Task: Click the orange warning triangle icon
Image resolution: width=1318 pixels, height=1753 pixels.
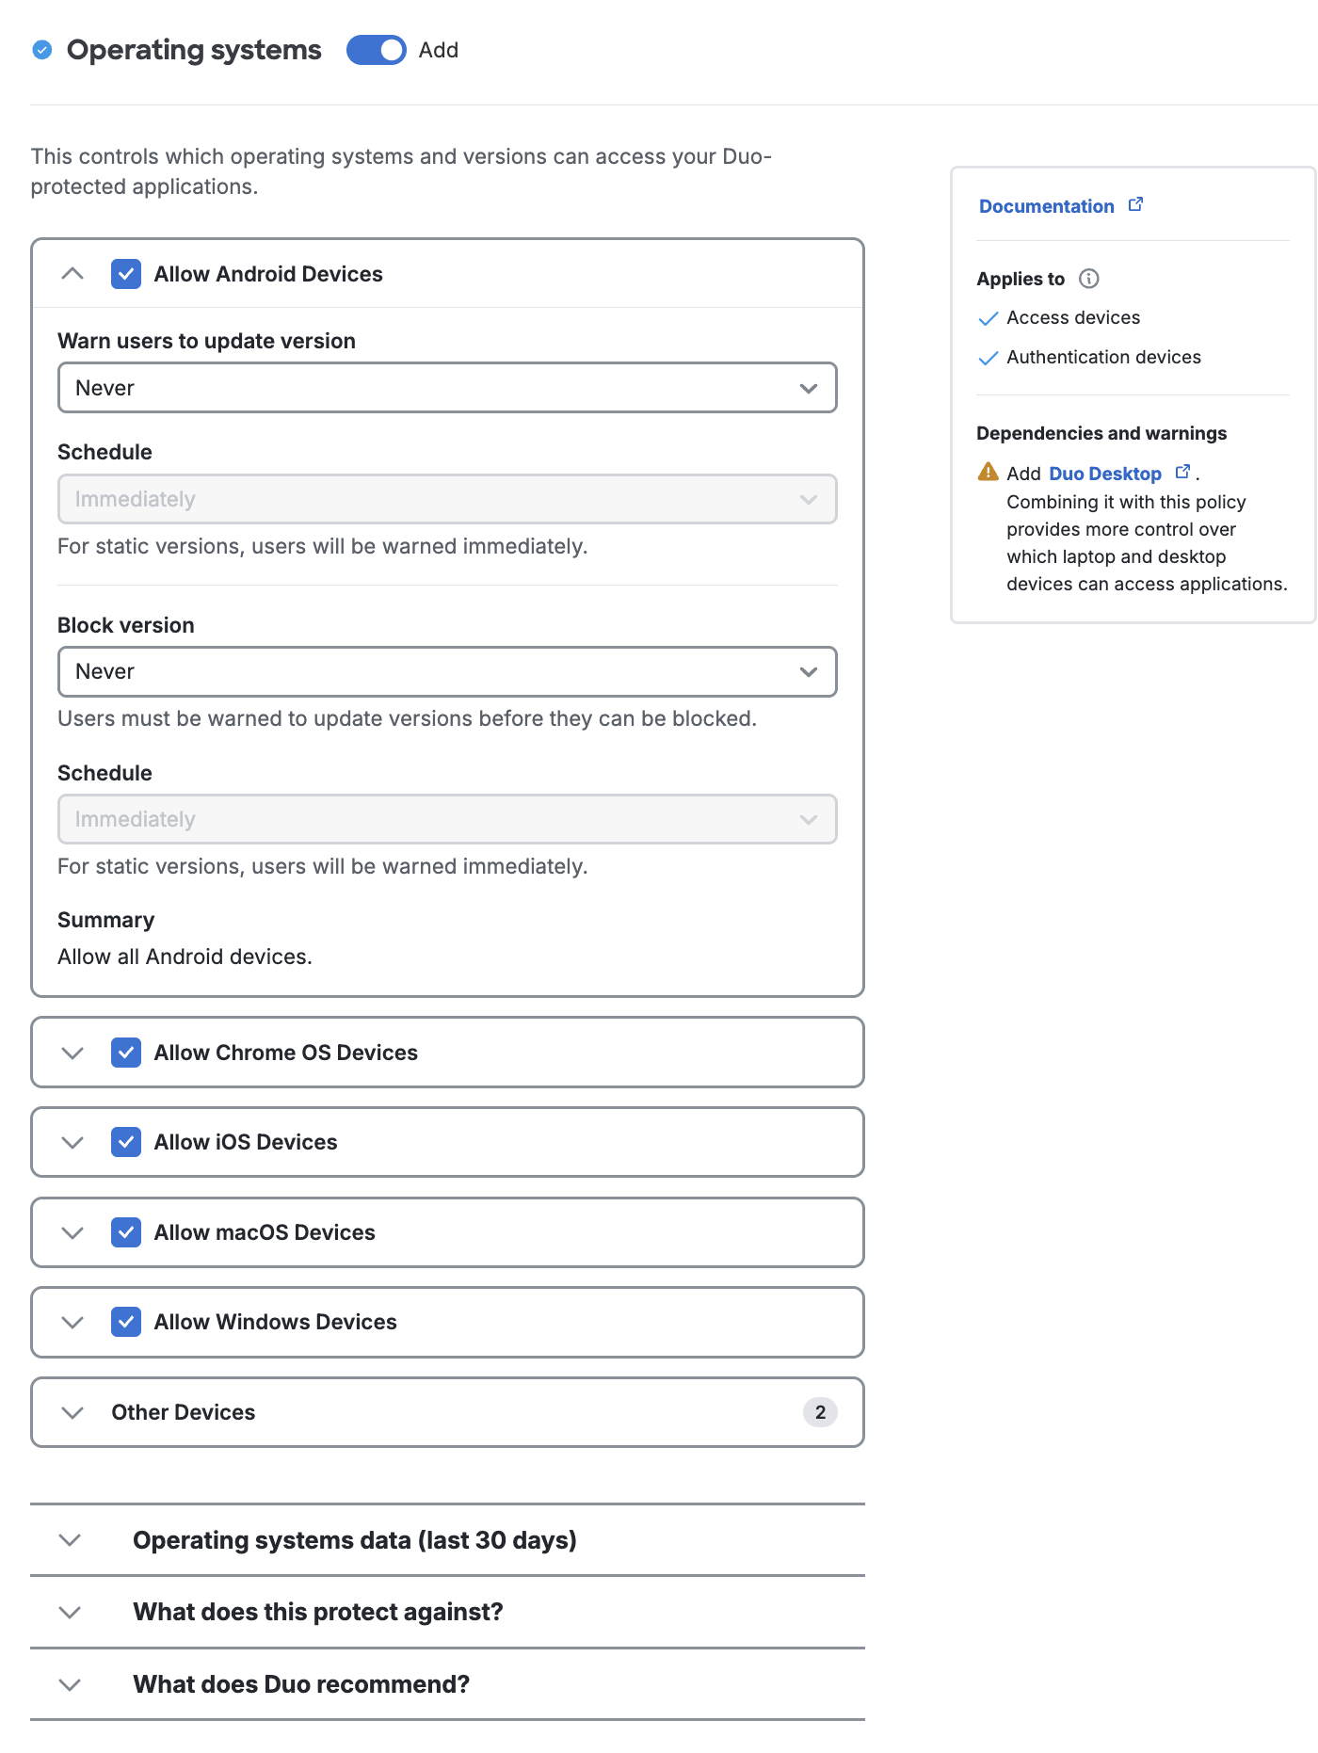Action: tap(988, 472)
